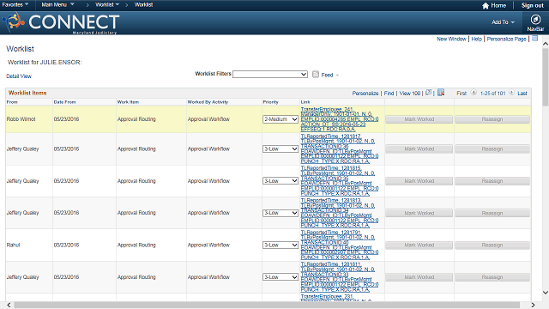Click Reassign button in Rahul row
The height and width of the screenshot is (309, 549).
click(x=492, y=245)
